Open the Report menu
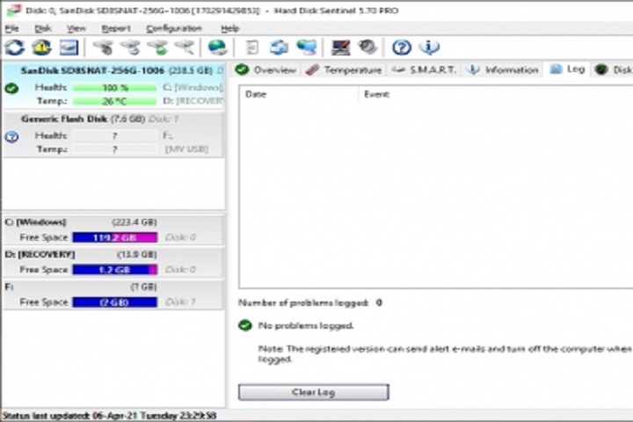The height and width of the screenshot is (422, 633). coord(115,28)
